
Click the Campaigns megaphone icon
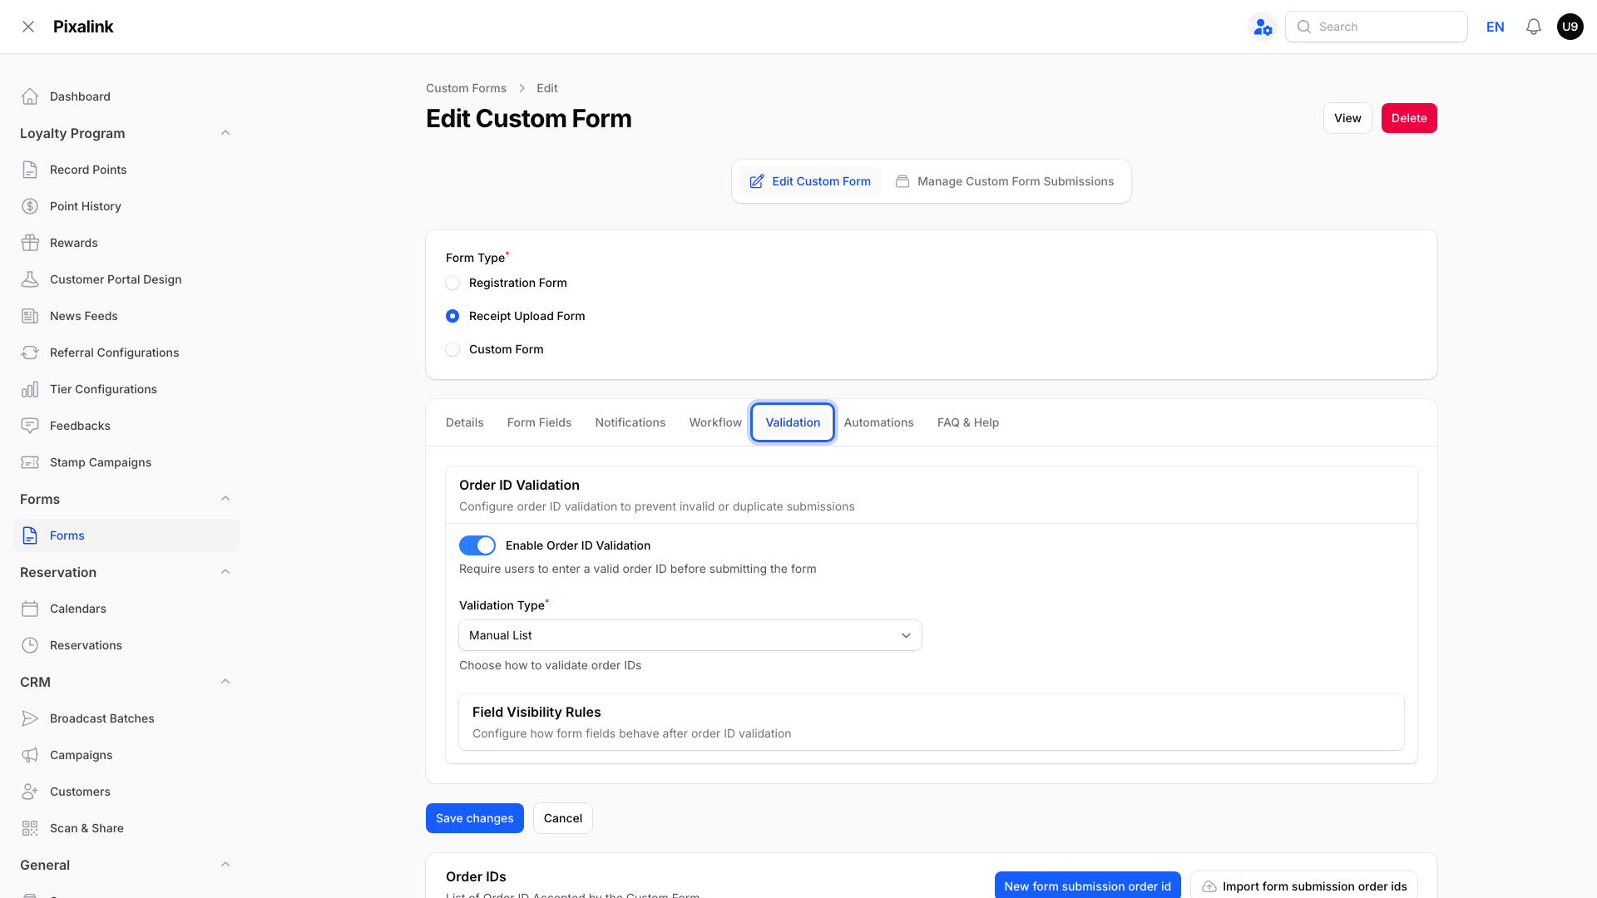click(x=30, y=755)
